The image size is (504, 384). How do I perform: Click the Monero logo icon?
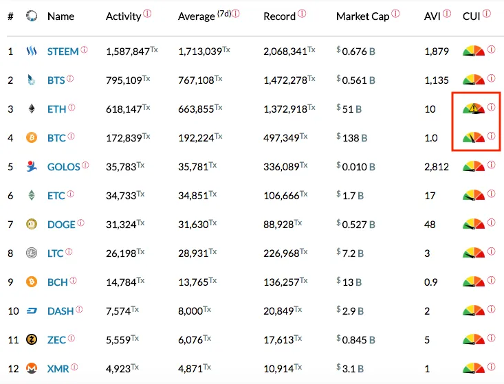pyautogui.click(x=32, y=368)
